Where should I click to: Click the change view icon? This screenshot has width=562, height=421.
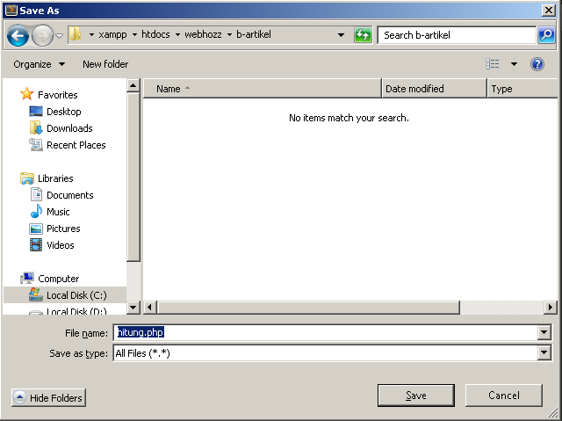click(493, 64)
